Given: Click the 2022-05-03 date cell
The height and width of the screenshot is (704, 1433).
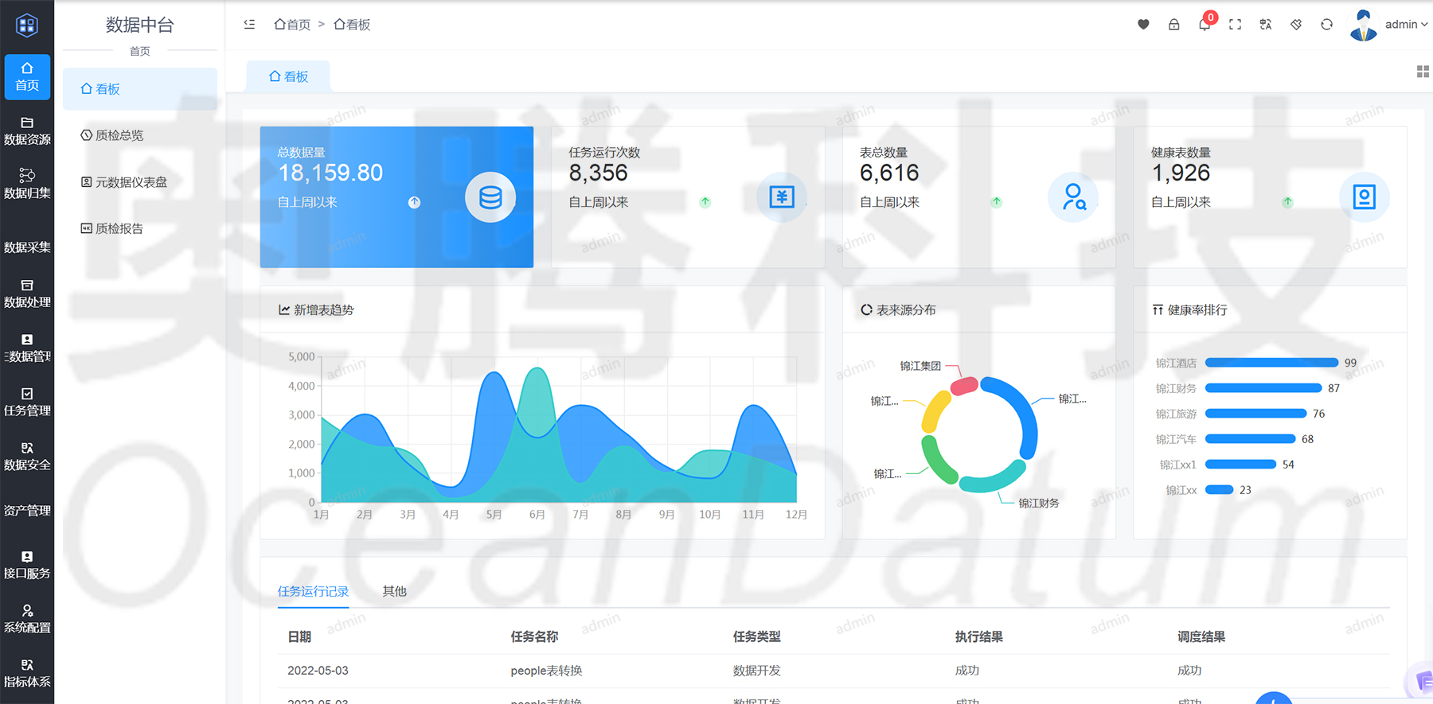Looking at the screenshot, I should pos(318,671).
